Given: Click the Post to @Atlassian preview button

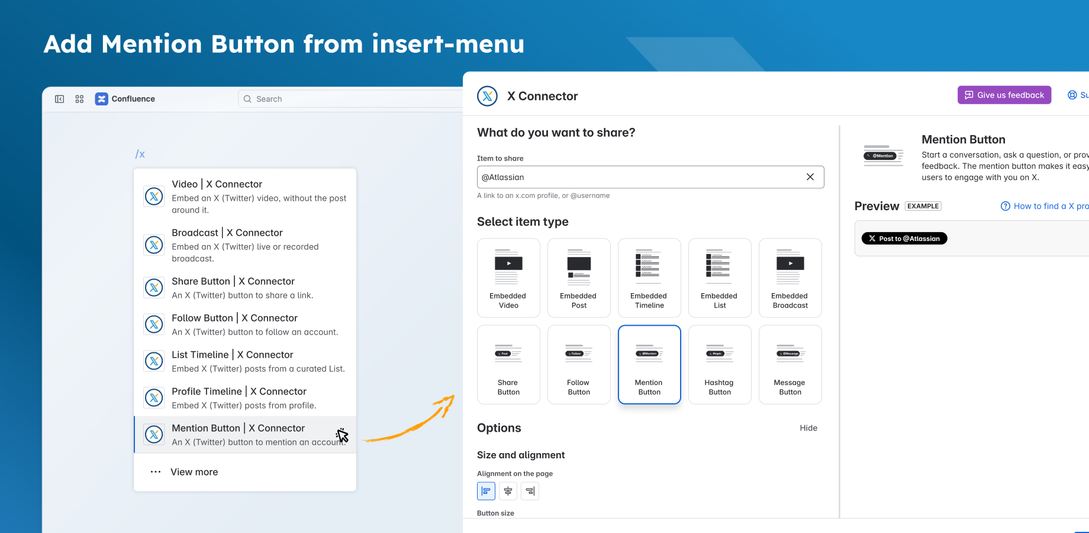Looking at the screenshot, I should tap(904, 239).
